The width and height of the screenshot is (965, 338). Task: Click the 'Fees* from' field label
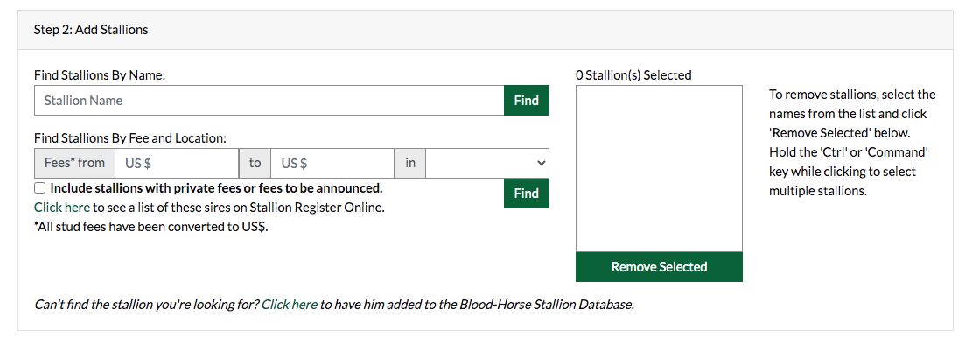[75, 163]
